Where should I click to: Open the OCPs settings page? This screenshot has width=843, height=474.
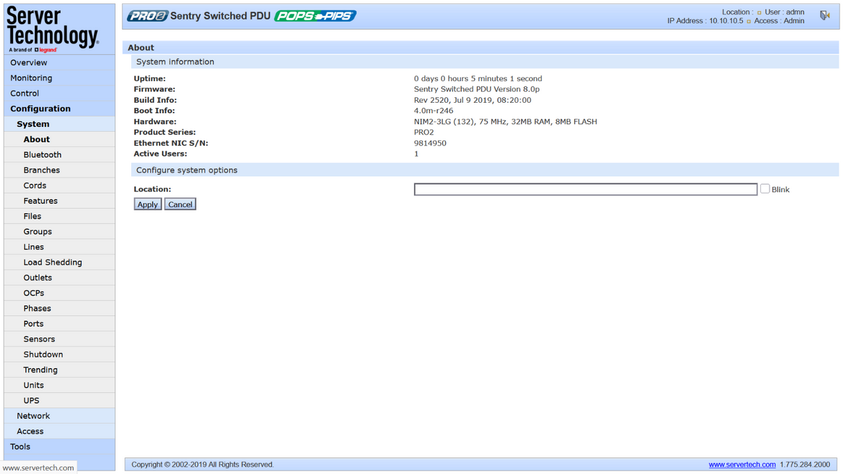pos(60,293)
